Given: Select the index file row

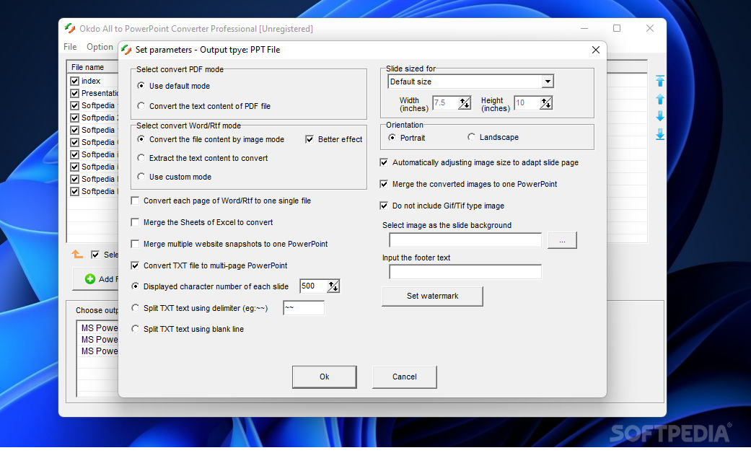Looking at the screenshot, I should tap(93, 81).
